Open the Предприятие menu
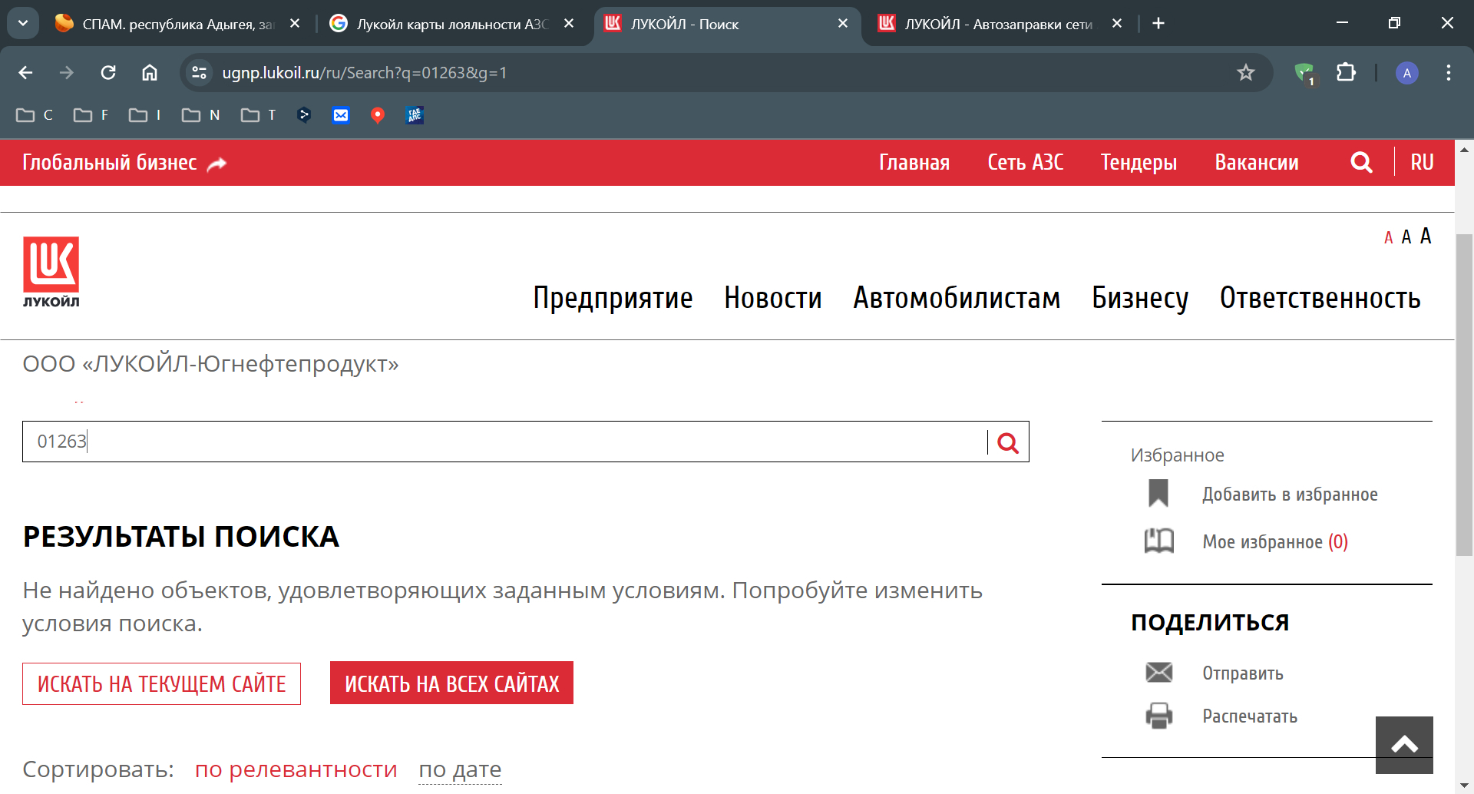This screenshot has height=794, width=1474. pos(613,298)
